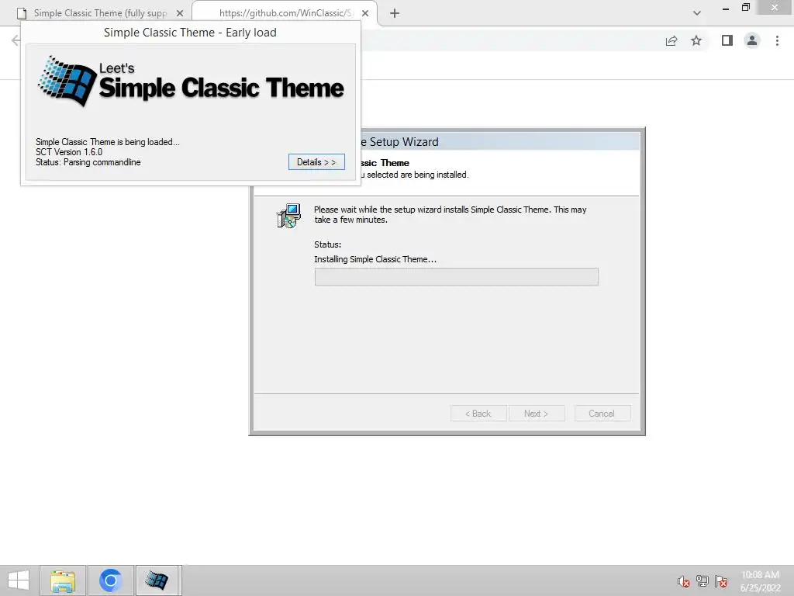Select Simple Classic Theme taskbar icon
The width and height of the screenshot is (794, 596).
[157, 580]
